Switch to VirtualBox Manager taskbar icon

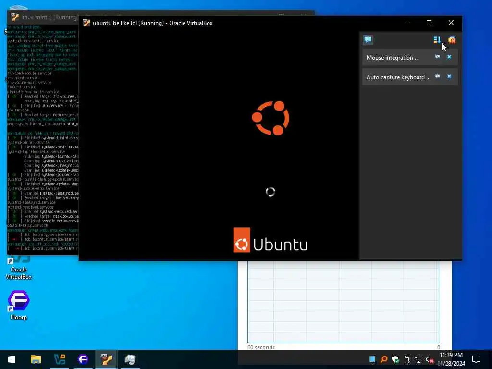(x=59, y=359)
